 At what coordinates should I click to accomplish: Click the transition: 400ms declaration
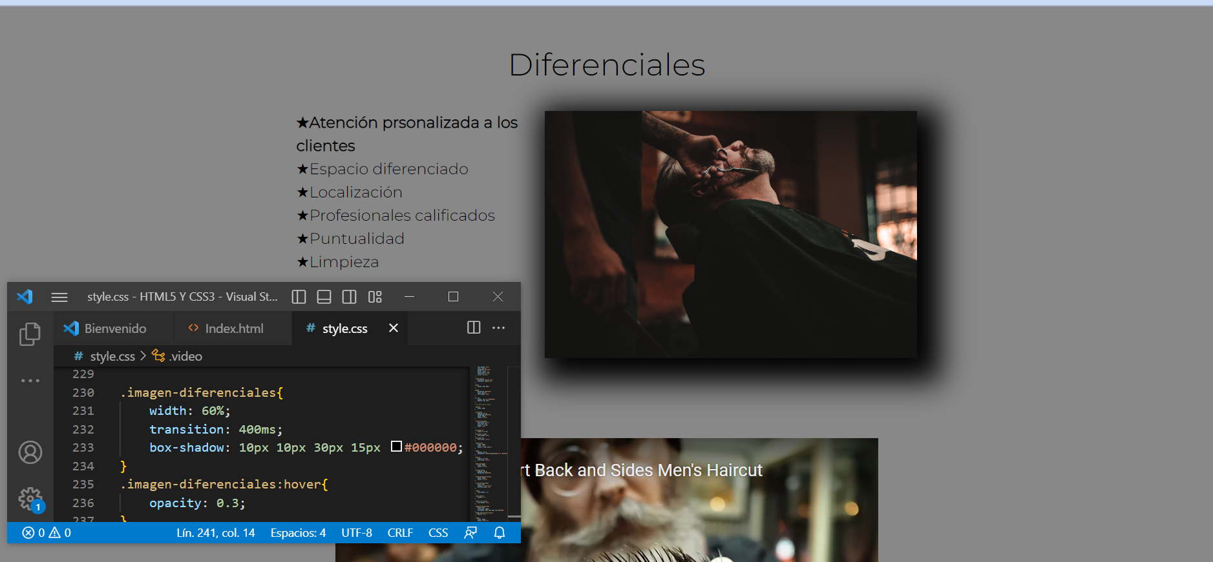(216, 429)
